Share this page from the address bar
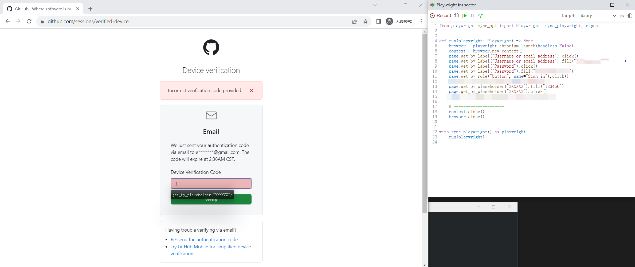635x267 pixels. [x=355, y=22]
